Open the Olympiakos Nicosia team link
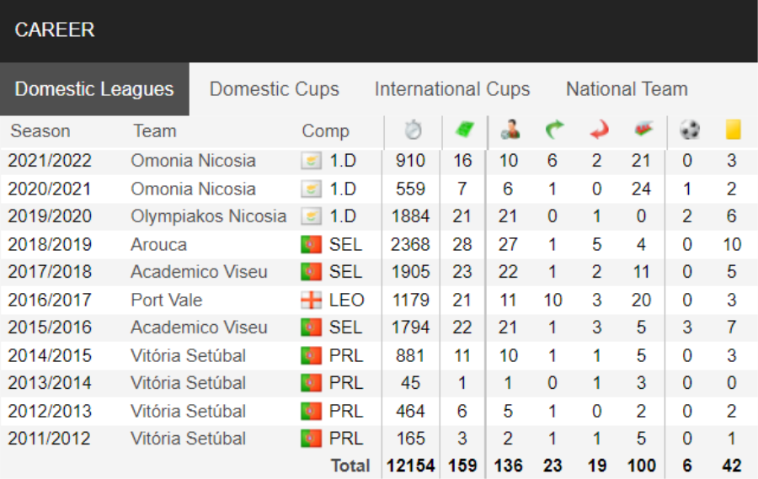The height and width of the screenshot is (479, 758). click(x=208, y=216)
